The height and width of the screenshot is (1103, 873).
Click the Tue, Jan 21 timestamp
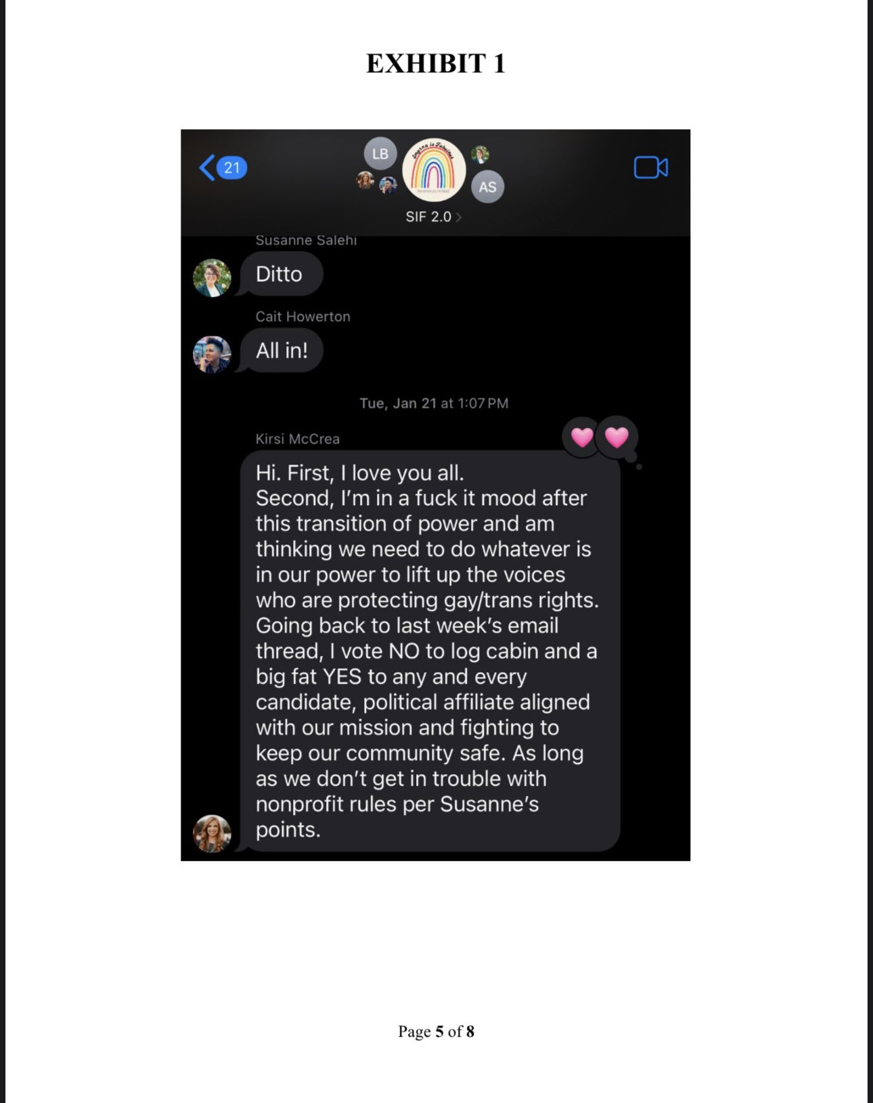tap(434, 403)
